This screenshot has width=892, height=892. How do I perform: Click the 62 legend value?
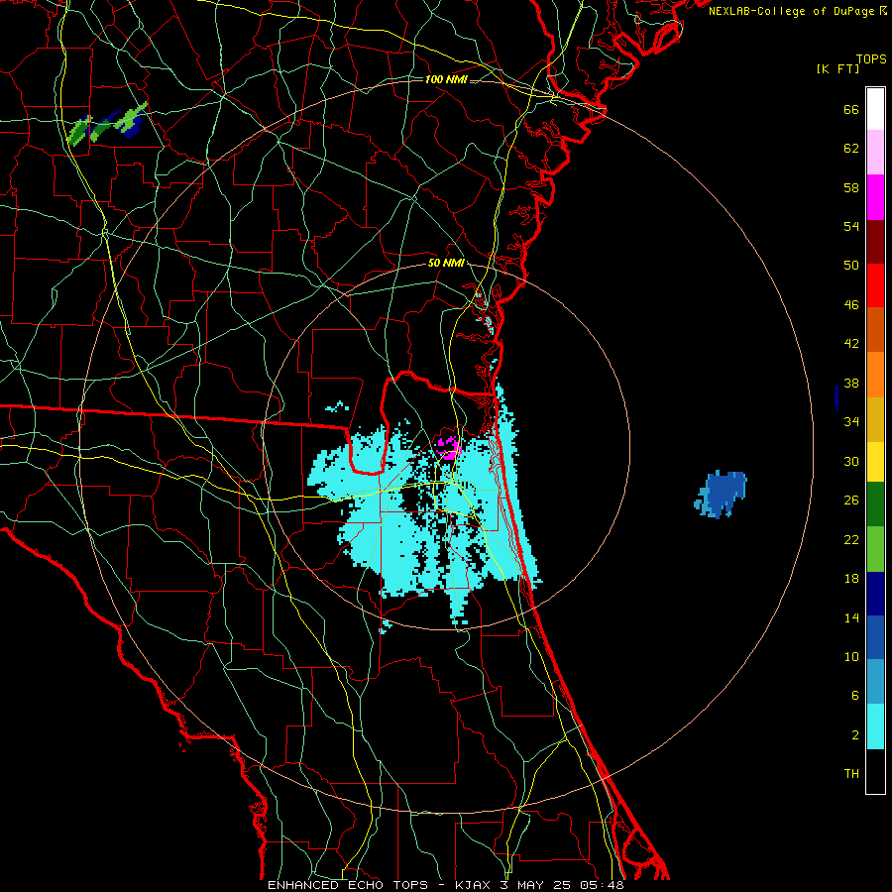pos(851,149)
